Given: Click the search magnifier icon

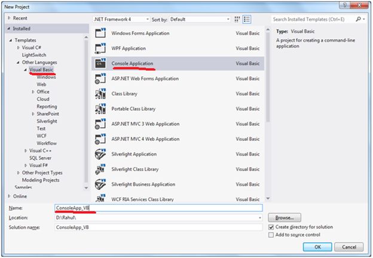Looking at the screenshot, I should click(x=358, y=19).
